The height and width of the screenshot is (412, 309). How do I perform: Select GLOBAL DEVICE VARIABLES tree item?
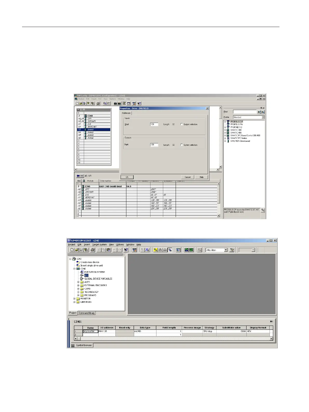[98, 279]
